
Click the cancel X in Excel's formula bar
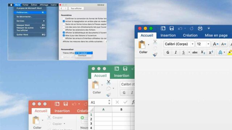coord(117,102)
